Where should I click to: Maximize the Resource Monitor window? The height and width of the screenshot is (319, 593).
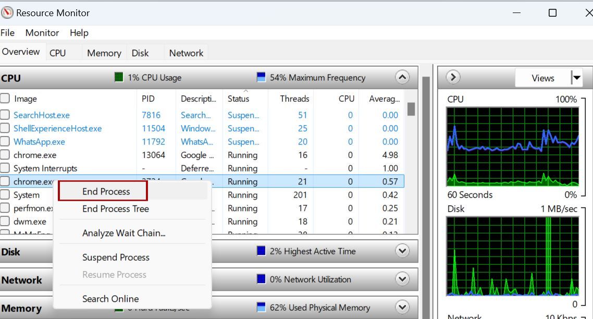(552, 13)
